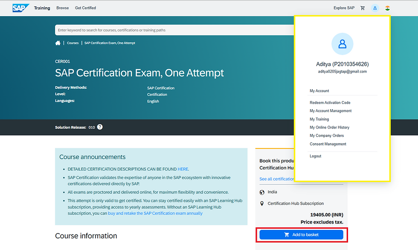The image size is (418, 250).
Task: Click the home breadcrumb icon
Action: coord(58,43)
